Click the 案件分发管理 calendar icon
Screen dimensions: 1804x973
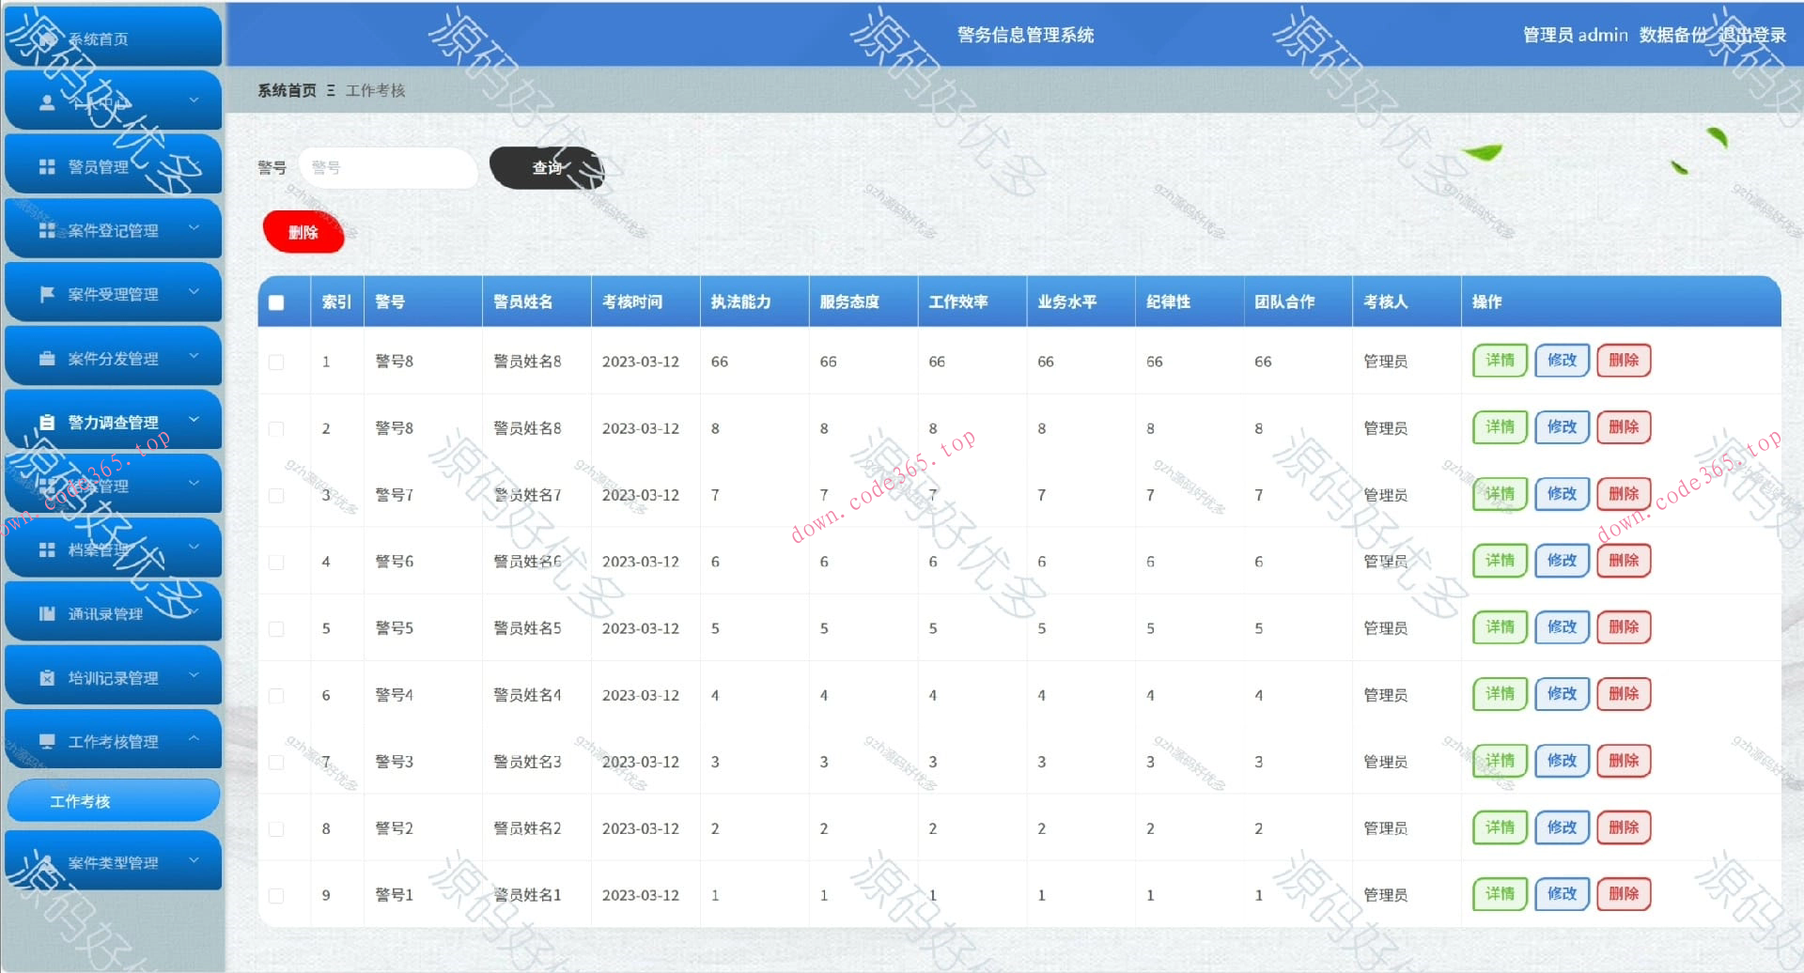coord(45,357)
